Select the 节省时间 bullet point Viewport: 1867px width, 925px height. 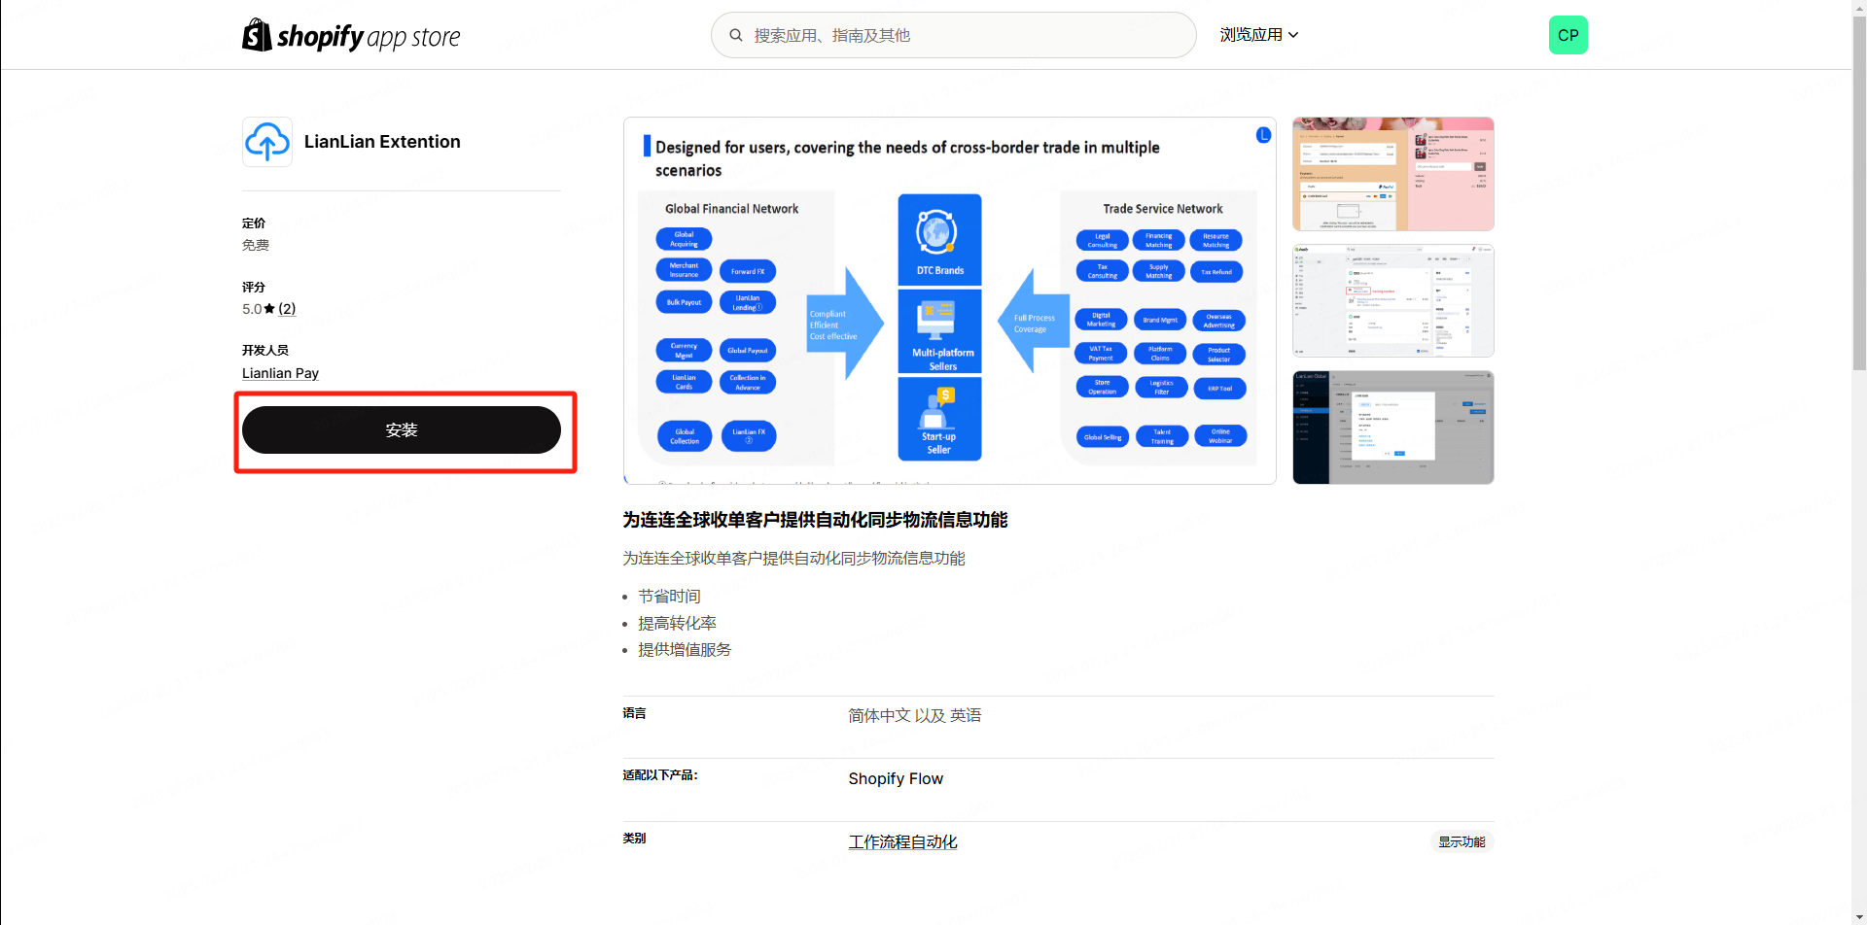click(669, 597)
